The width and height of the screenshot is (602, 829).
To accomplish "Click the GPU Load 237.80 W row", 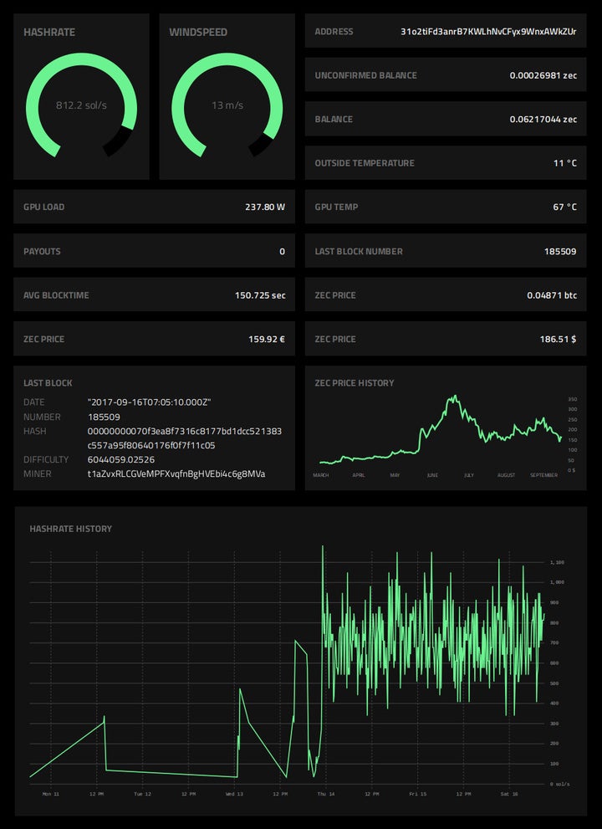I will (x=155, y=207).
